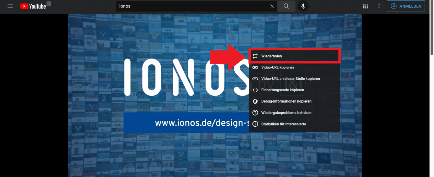The height and width of the screenshot is (177, 434).
Task: Select Wiederholen in context menu
Action: coord(294,56)
